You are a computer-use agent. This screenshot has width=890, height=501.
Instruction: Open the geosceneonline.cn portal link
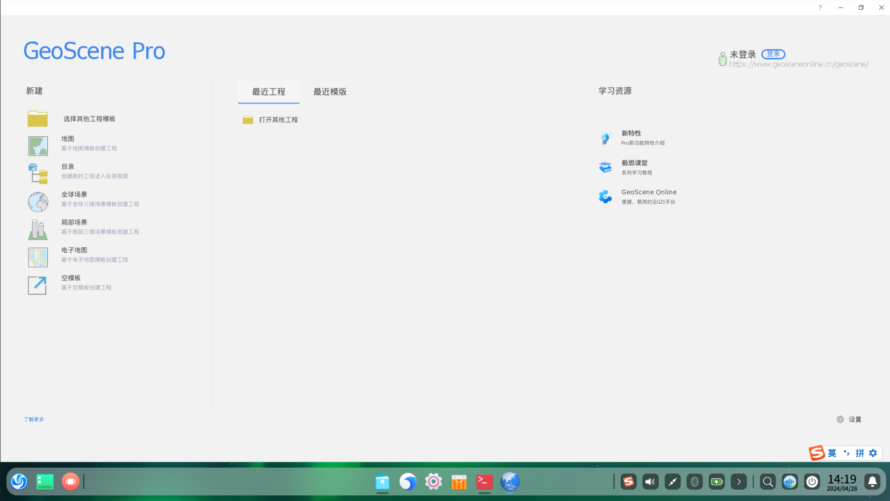pos(799,64)
